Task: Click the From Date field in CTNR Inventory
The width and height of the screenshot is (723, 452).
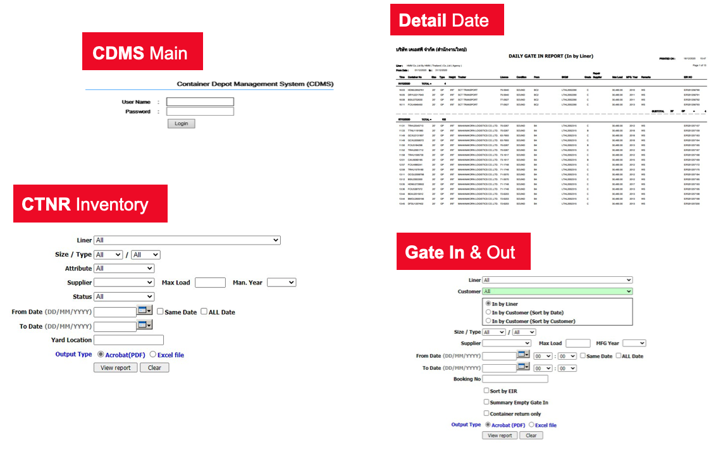Action: pos(115,312)
